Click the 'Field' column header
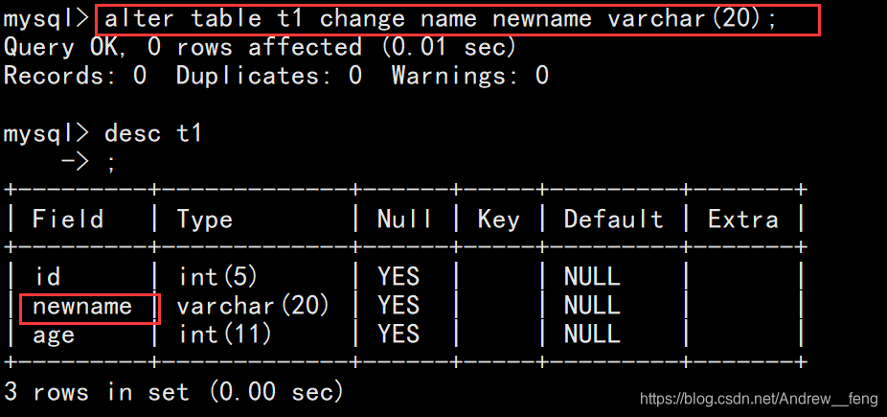The image size is (887, 417). (68, 219)
